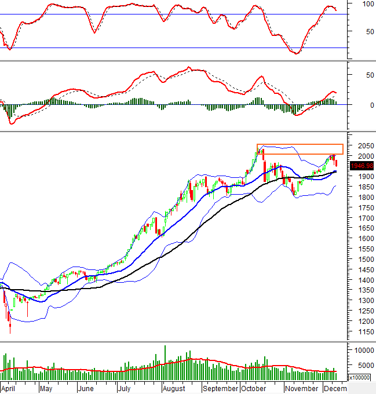Click the July label on the date axis

tap(124, 388)
